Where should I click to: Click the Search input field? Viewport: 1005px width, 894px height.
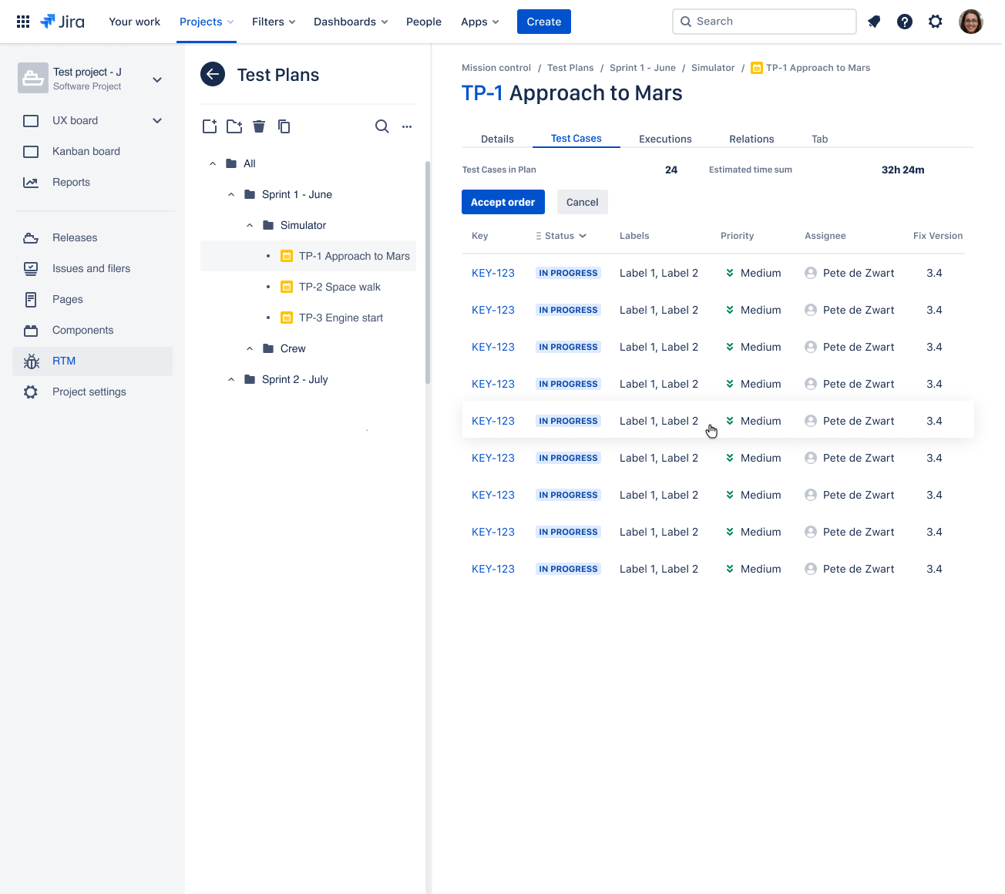[x=765, y=22]
